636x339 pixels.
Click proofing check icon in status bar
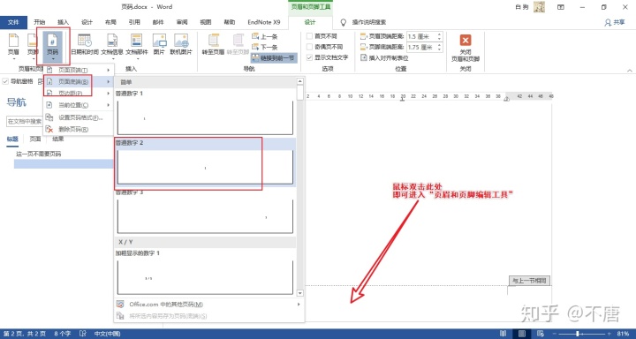pyautogui.click(x=83, y=334)
